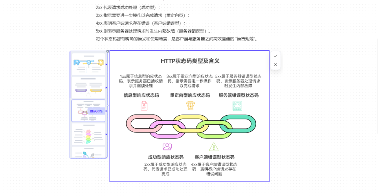Click the HTTP状态码类型及含义 title

190,61
